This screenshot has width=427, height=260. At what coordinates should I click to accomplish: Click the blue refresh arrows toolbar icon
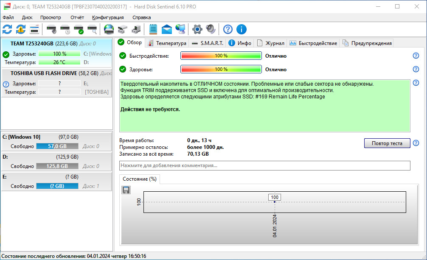click(x=7, y=29)
